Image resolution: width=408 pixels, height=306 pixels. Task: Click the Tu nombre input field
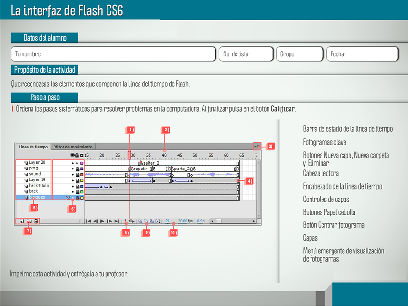pos(113,54)
